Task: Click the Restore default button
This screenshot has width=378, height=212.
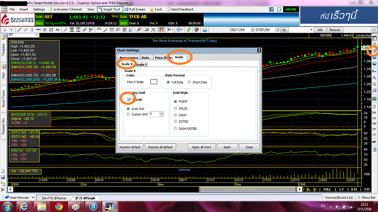Action: (x=130, y=147)
